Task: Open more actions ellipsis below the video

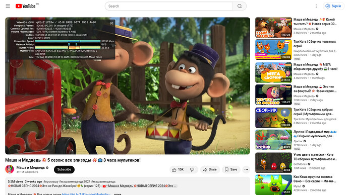Action: coord(246,169)
